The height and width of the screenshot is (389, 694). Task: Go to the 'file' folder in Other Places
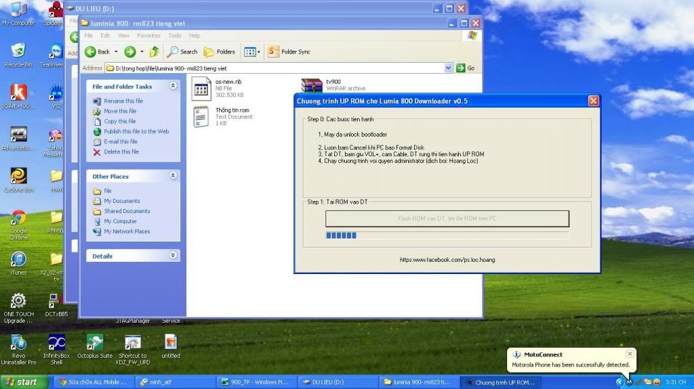coord(108,191)
